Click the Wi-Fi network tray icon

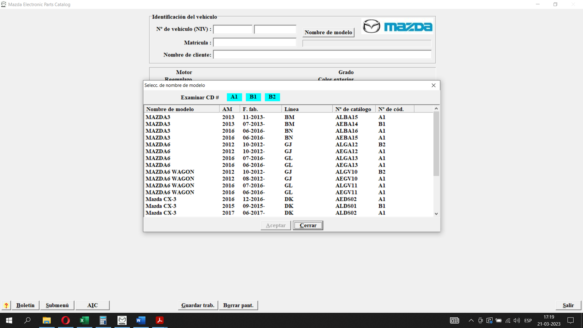508,320
